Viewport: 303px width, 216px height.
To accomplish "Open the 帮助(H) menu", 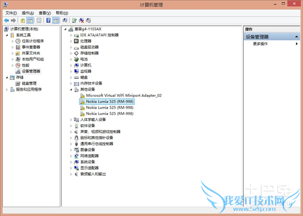I will click(x=62, y=13).
